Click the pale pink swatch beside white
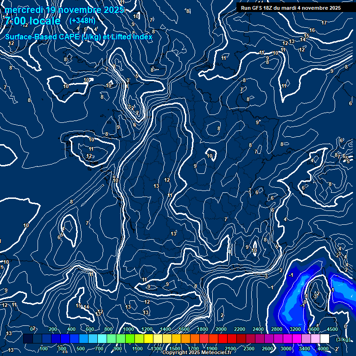Screen dimensions: 356x356 point(315,338)
